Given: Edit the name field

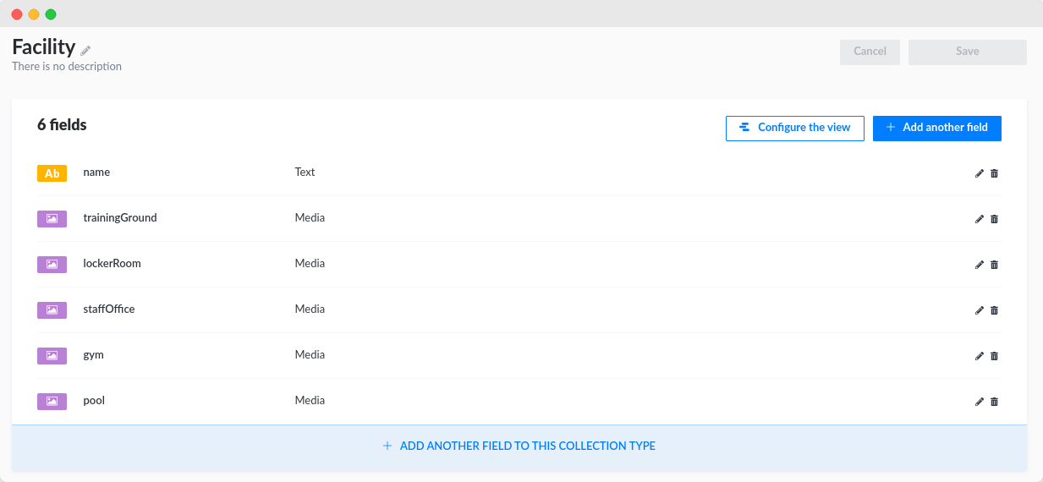Looking at the screenshot, I should (x=980, y=173).
